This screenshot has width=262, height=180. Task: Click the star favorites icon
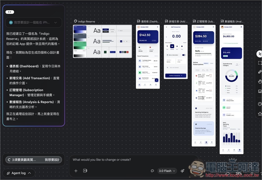259,114
